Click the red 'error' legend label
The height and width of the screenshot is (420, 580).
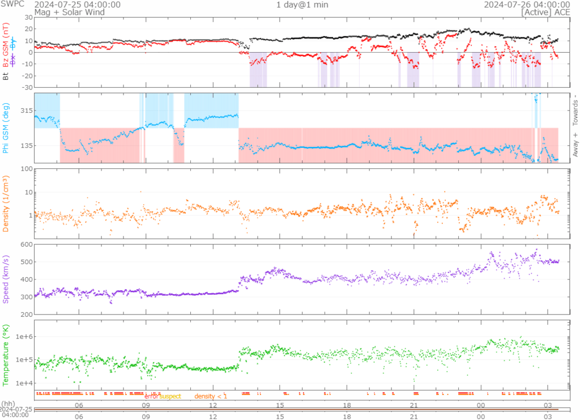click(x=151, y=396)
